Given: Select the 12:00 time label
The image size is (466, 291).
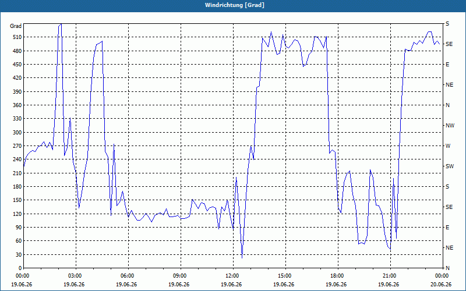Looking at the screenshot, I should (x=233, y=275).
